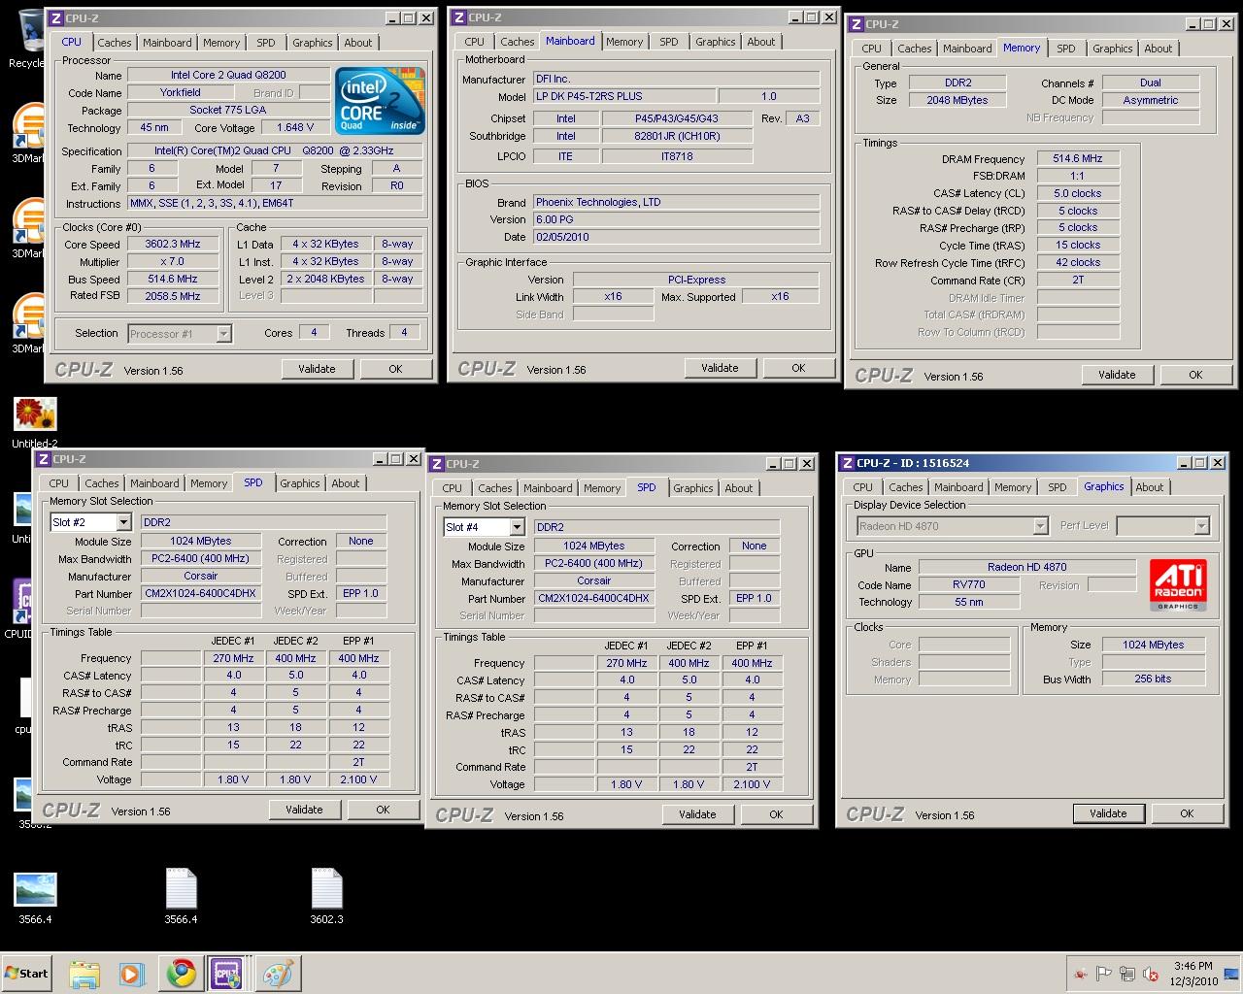Image resolution: width=1243 pixels, height=994 pixels.
Task: Click the Windows Start button
Action: (27, 974)
